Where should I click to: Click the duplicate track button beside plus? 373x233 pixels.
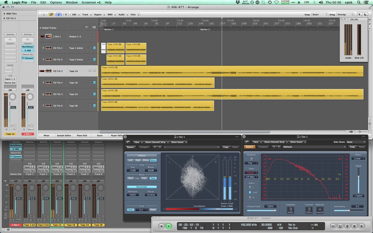[94, 27]
